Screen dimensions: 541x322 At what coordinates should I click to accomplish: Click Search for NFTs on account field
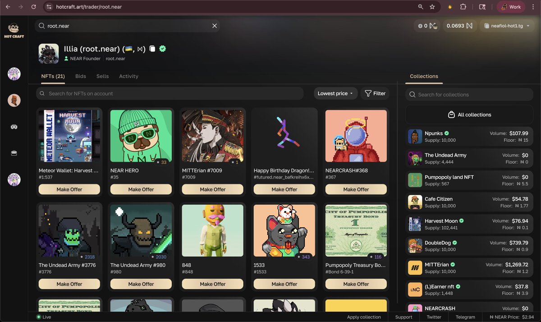click(170, 93)
